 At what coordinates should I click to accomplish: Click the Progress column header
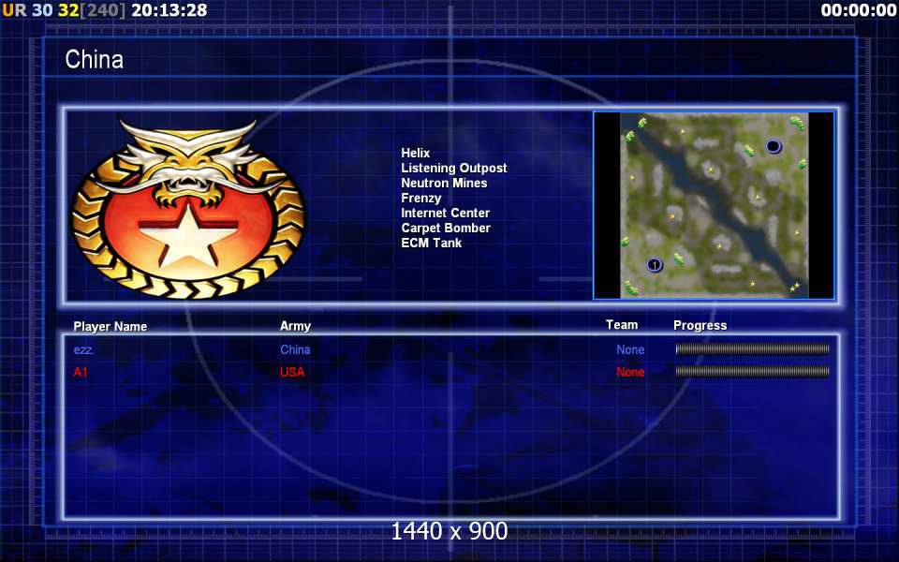(700, 326)
